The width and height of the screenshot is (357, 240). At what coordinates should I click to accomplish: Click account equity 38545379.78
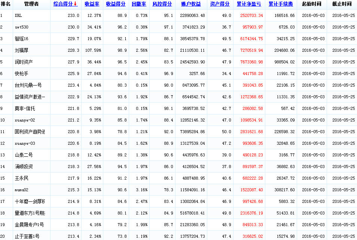point(192,39)
